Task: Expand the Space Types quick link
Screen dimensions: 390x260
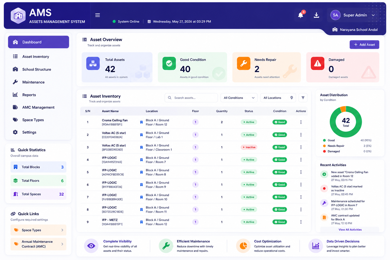Action: pyautogui.click(x=38, y=230)
